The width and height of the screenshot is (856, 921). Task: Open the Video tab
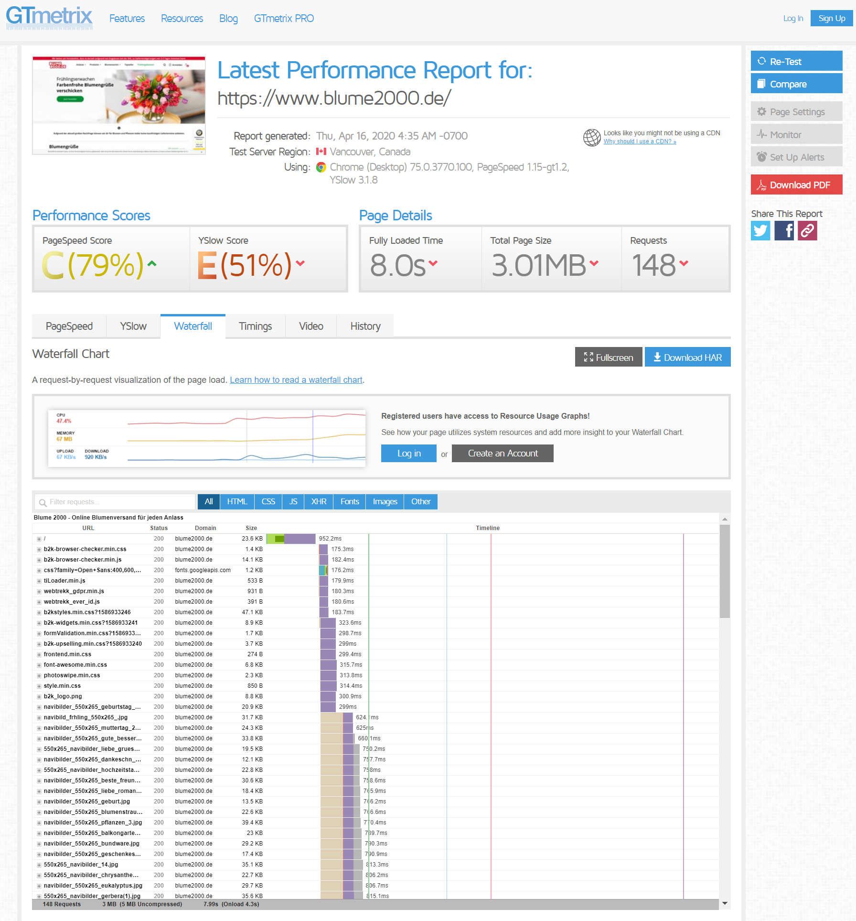point(311,326)
